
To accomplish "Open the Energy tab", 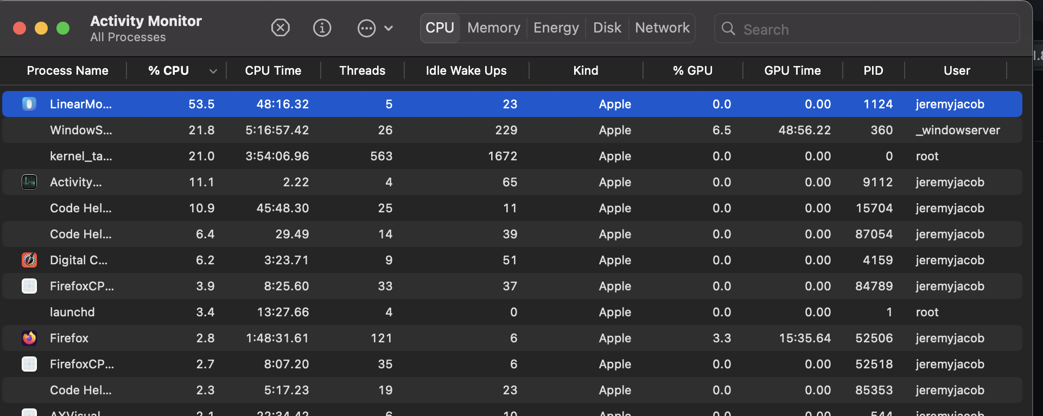I will coord(556,28).
